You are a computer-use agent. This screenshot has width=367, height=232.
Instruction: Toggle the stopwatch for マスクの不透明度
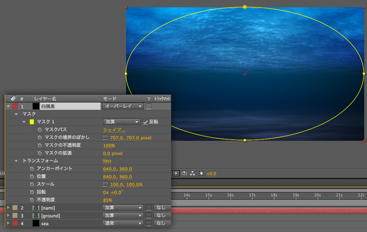click(x=40, y=145)
